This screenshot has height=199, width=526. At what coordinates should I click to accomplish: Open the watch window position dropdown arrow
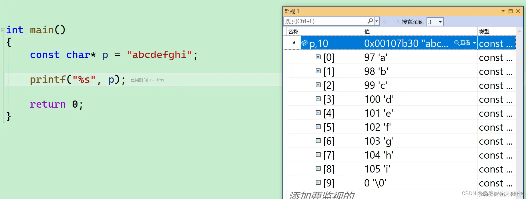click(x=503, y=11)
